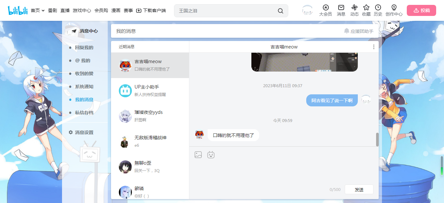Open 收藏 star icon
The image size is (444, 203).
point(366,10)
